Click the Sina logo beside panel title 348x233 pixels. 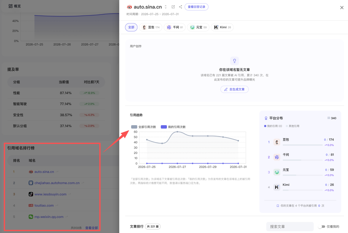(x=129, y=7)
